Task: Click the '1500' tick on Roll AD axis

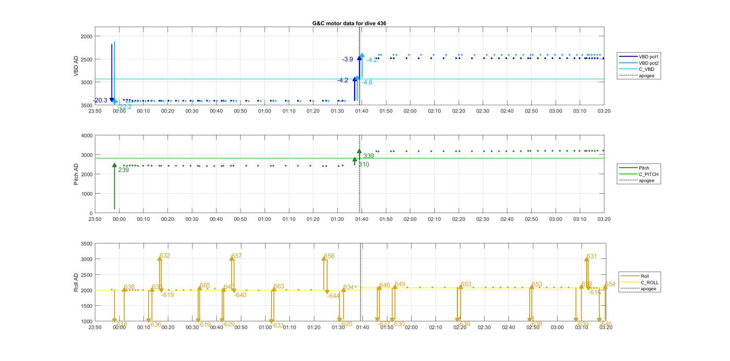Action: tap(87, 306)
